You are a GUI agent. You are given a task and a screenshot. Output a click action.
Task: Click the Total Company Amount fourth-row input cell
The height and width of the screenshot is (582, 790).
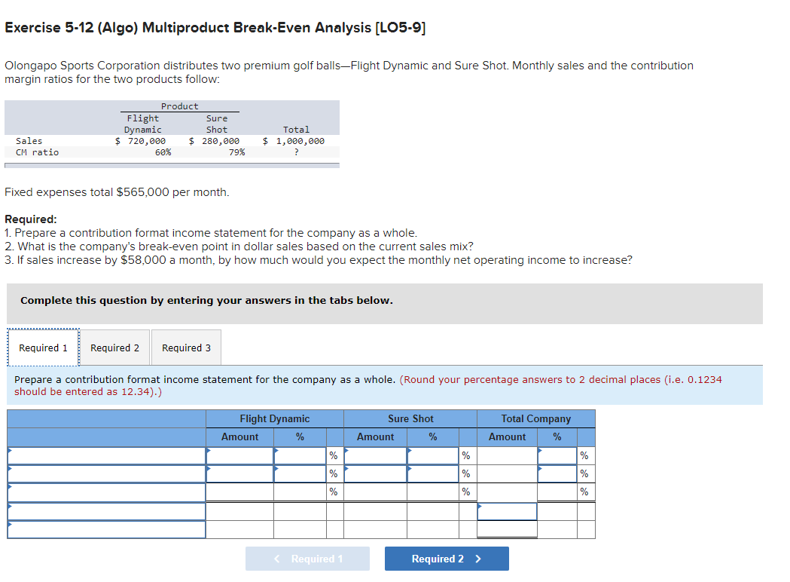pos(507,511)
